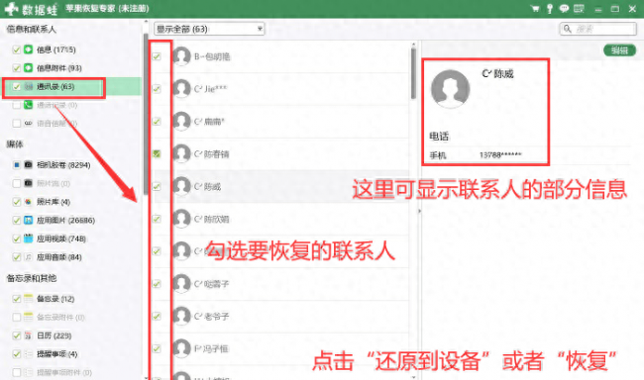644x380 pixels.
Task: Select the 日历 (229) category label
Action: point(54,335)
